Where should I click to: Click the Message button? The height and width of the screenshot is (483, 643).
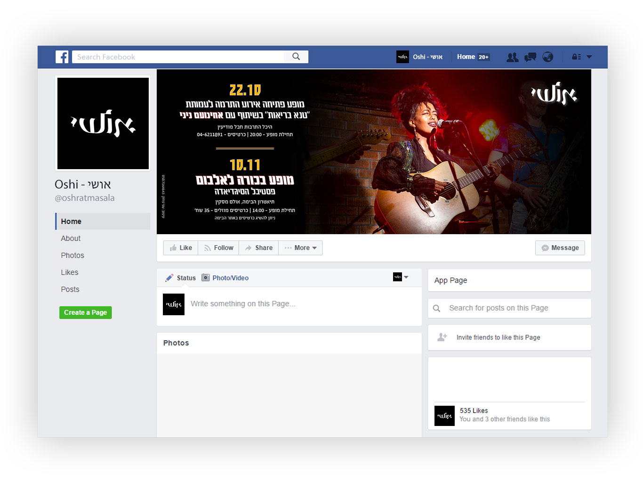click(560, 248)
